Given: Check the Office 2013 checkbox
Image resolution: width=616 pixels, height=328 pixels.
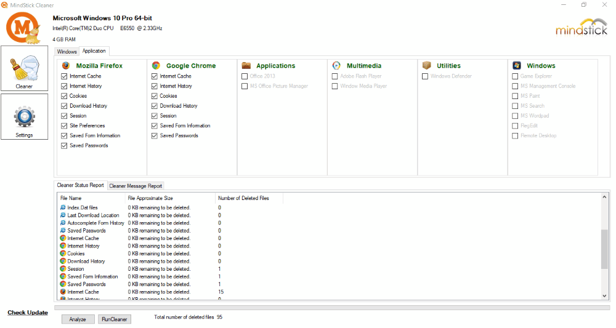Looking at the screenshot, I should coord(245,76).
